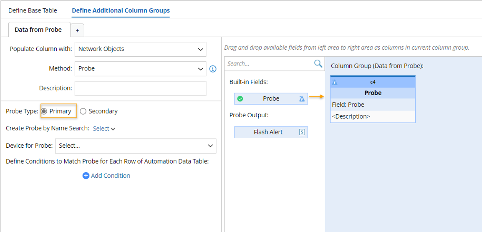Viewport: 482px width, 232px height.
Task: Expand the Method dropdown
Action: tap(140, 69)
